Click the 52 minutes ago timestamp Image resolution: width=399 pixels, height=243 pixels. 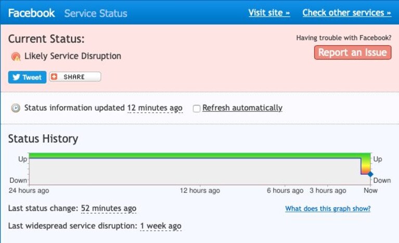[x=109, y=208]
